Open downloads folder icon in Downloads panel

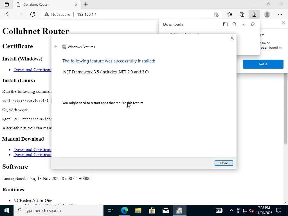tap(226, 24)
